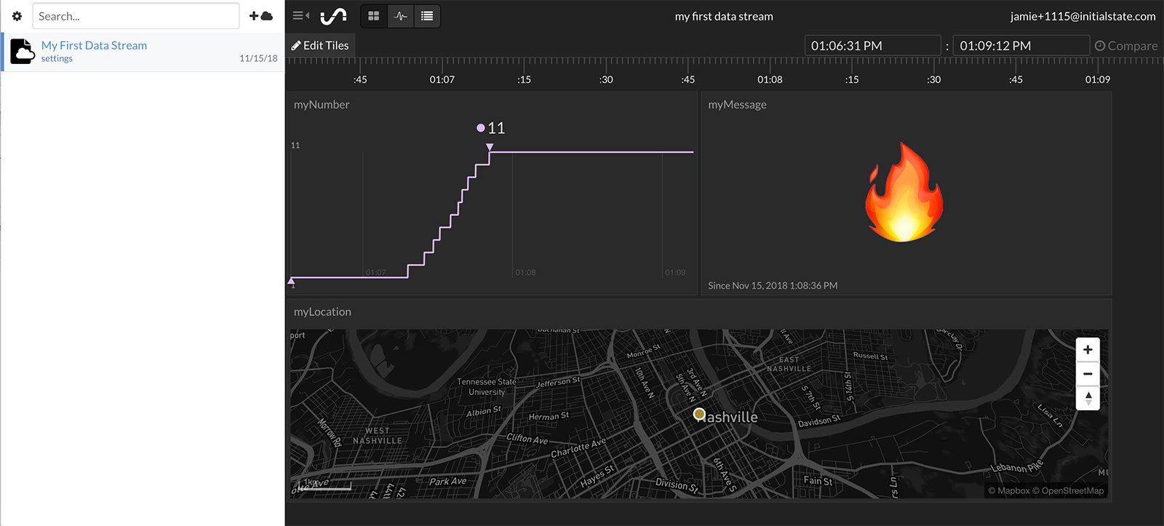Click the data stream cloud file icon
The width and height of the screenshot is (1164, 526).
tap(23, 52)
